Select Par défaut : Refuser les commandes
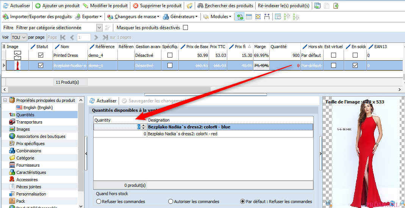Screen dimensions: 405x208 pos(242,202)
